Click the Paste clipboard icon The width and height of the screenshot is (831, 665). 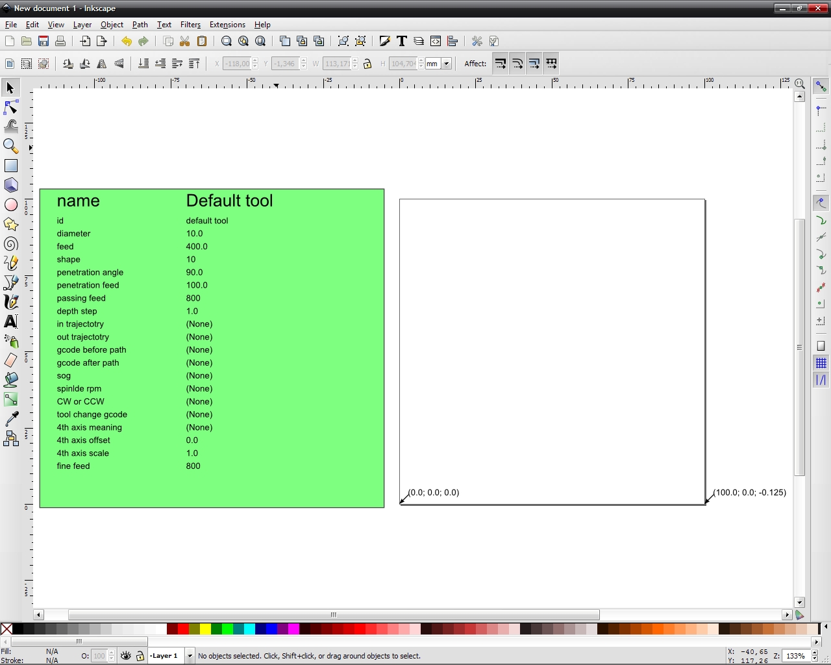202,41
